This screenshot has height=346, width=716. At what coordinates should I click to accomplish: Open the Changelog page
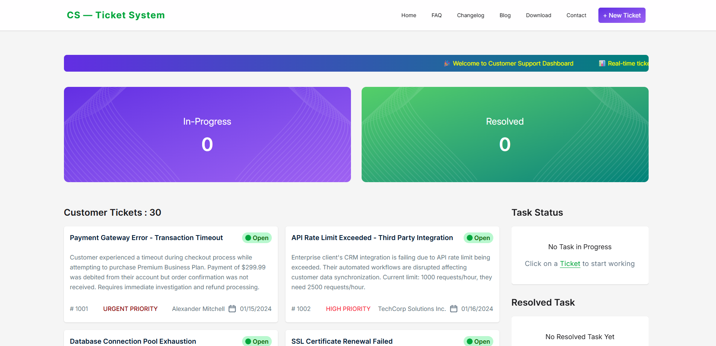470,15
